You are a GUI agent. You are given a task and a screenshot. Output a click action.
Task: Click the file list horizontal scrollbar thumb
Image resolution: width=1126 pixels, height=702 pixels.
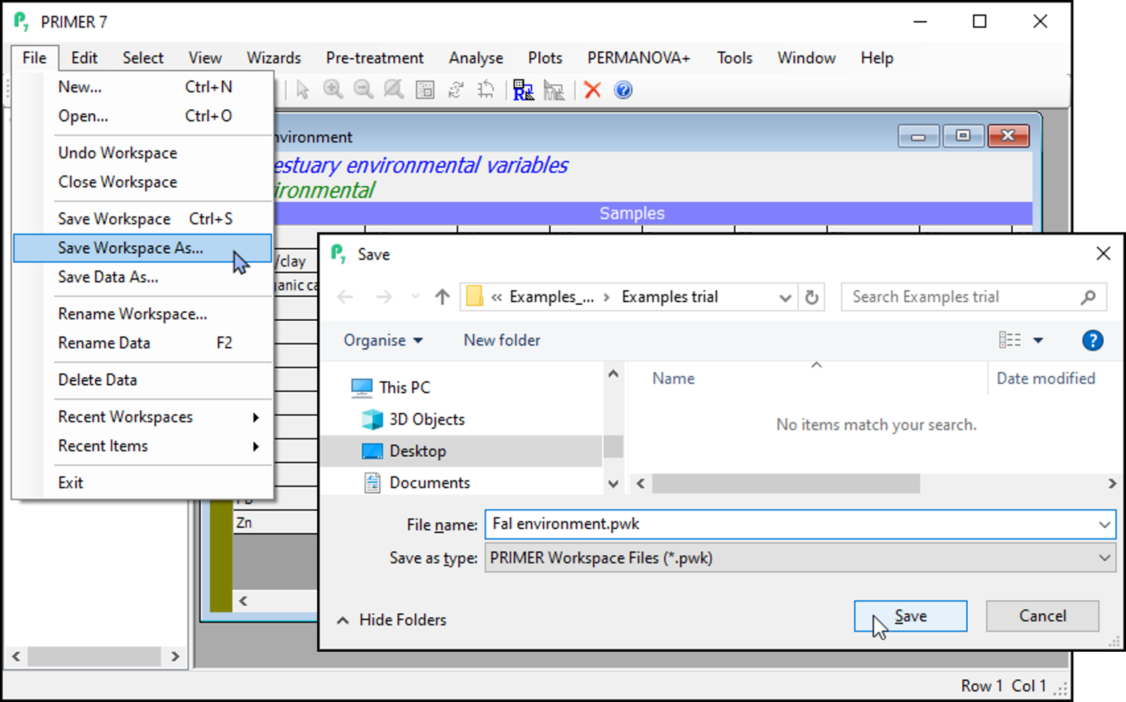(786, 483)
